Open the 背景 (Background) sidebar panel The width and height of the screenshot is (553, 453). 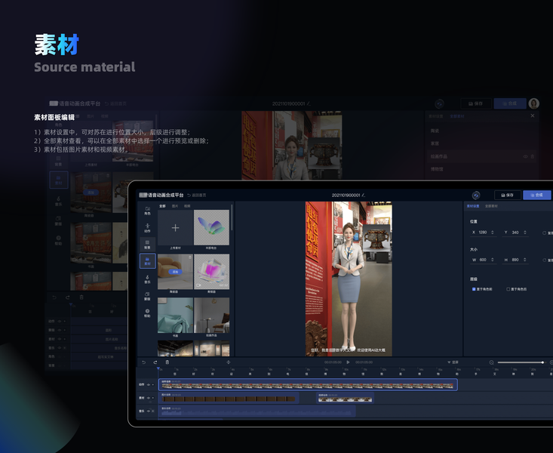pos(147,245)
